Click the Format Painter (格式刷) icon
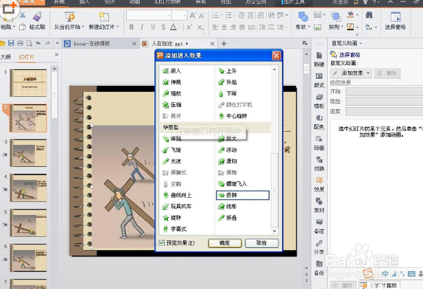The image size is (423, 289). 38,16
